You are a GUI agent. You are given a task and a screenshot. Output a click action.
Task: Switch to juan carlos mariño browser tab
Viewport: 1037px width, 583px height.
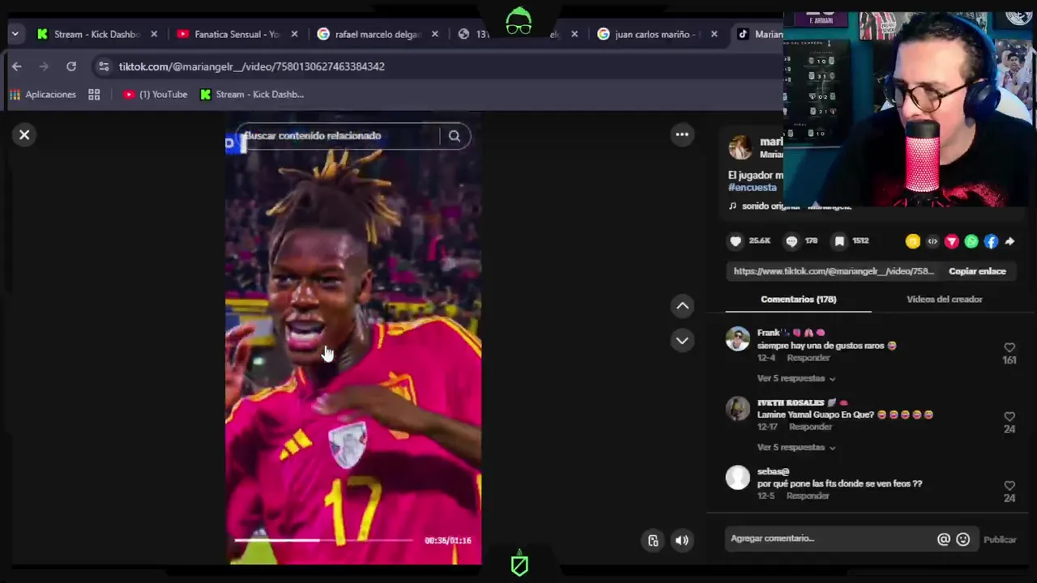tap(656, 34)
